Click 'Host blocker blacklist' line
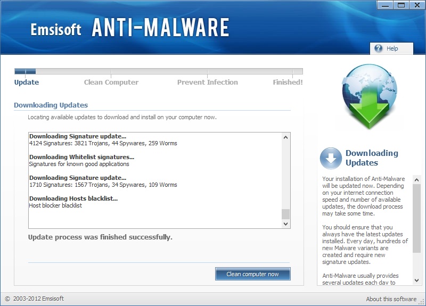The image size is (426, 306). tap(55, 205)
